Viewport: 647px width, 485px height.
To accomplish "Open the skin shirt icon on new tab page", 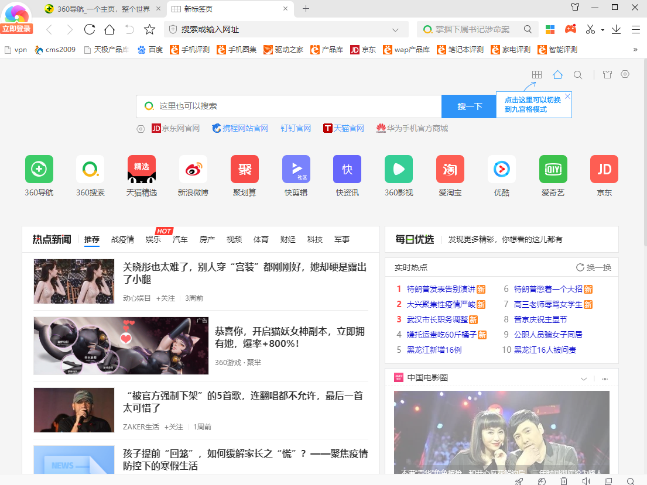I will tap(607, 75).
